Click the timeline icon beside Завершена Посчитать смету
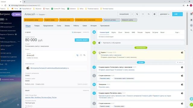Image resolution: width=193 pixels, height=108 pixels. tap(94, 85)
